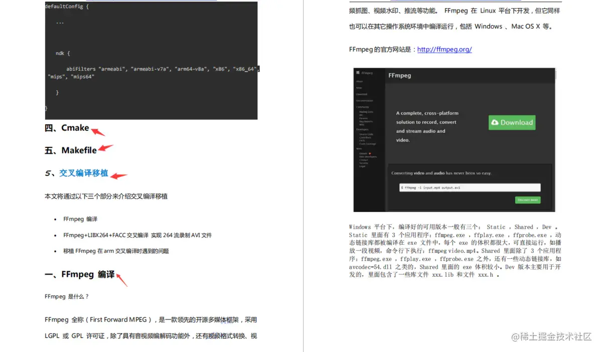This screenshot has height=352, width=602.
Task: Click line '频抓图、视频水印、推流等功能'
Action: (x=455, y=11)
